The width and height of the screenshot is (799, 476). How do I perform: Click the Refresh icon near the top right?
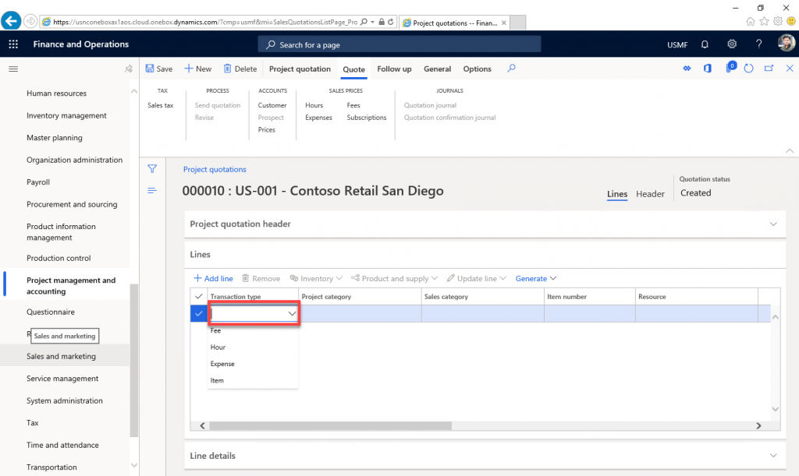pos(748,69)
